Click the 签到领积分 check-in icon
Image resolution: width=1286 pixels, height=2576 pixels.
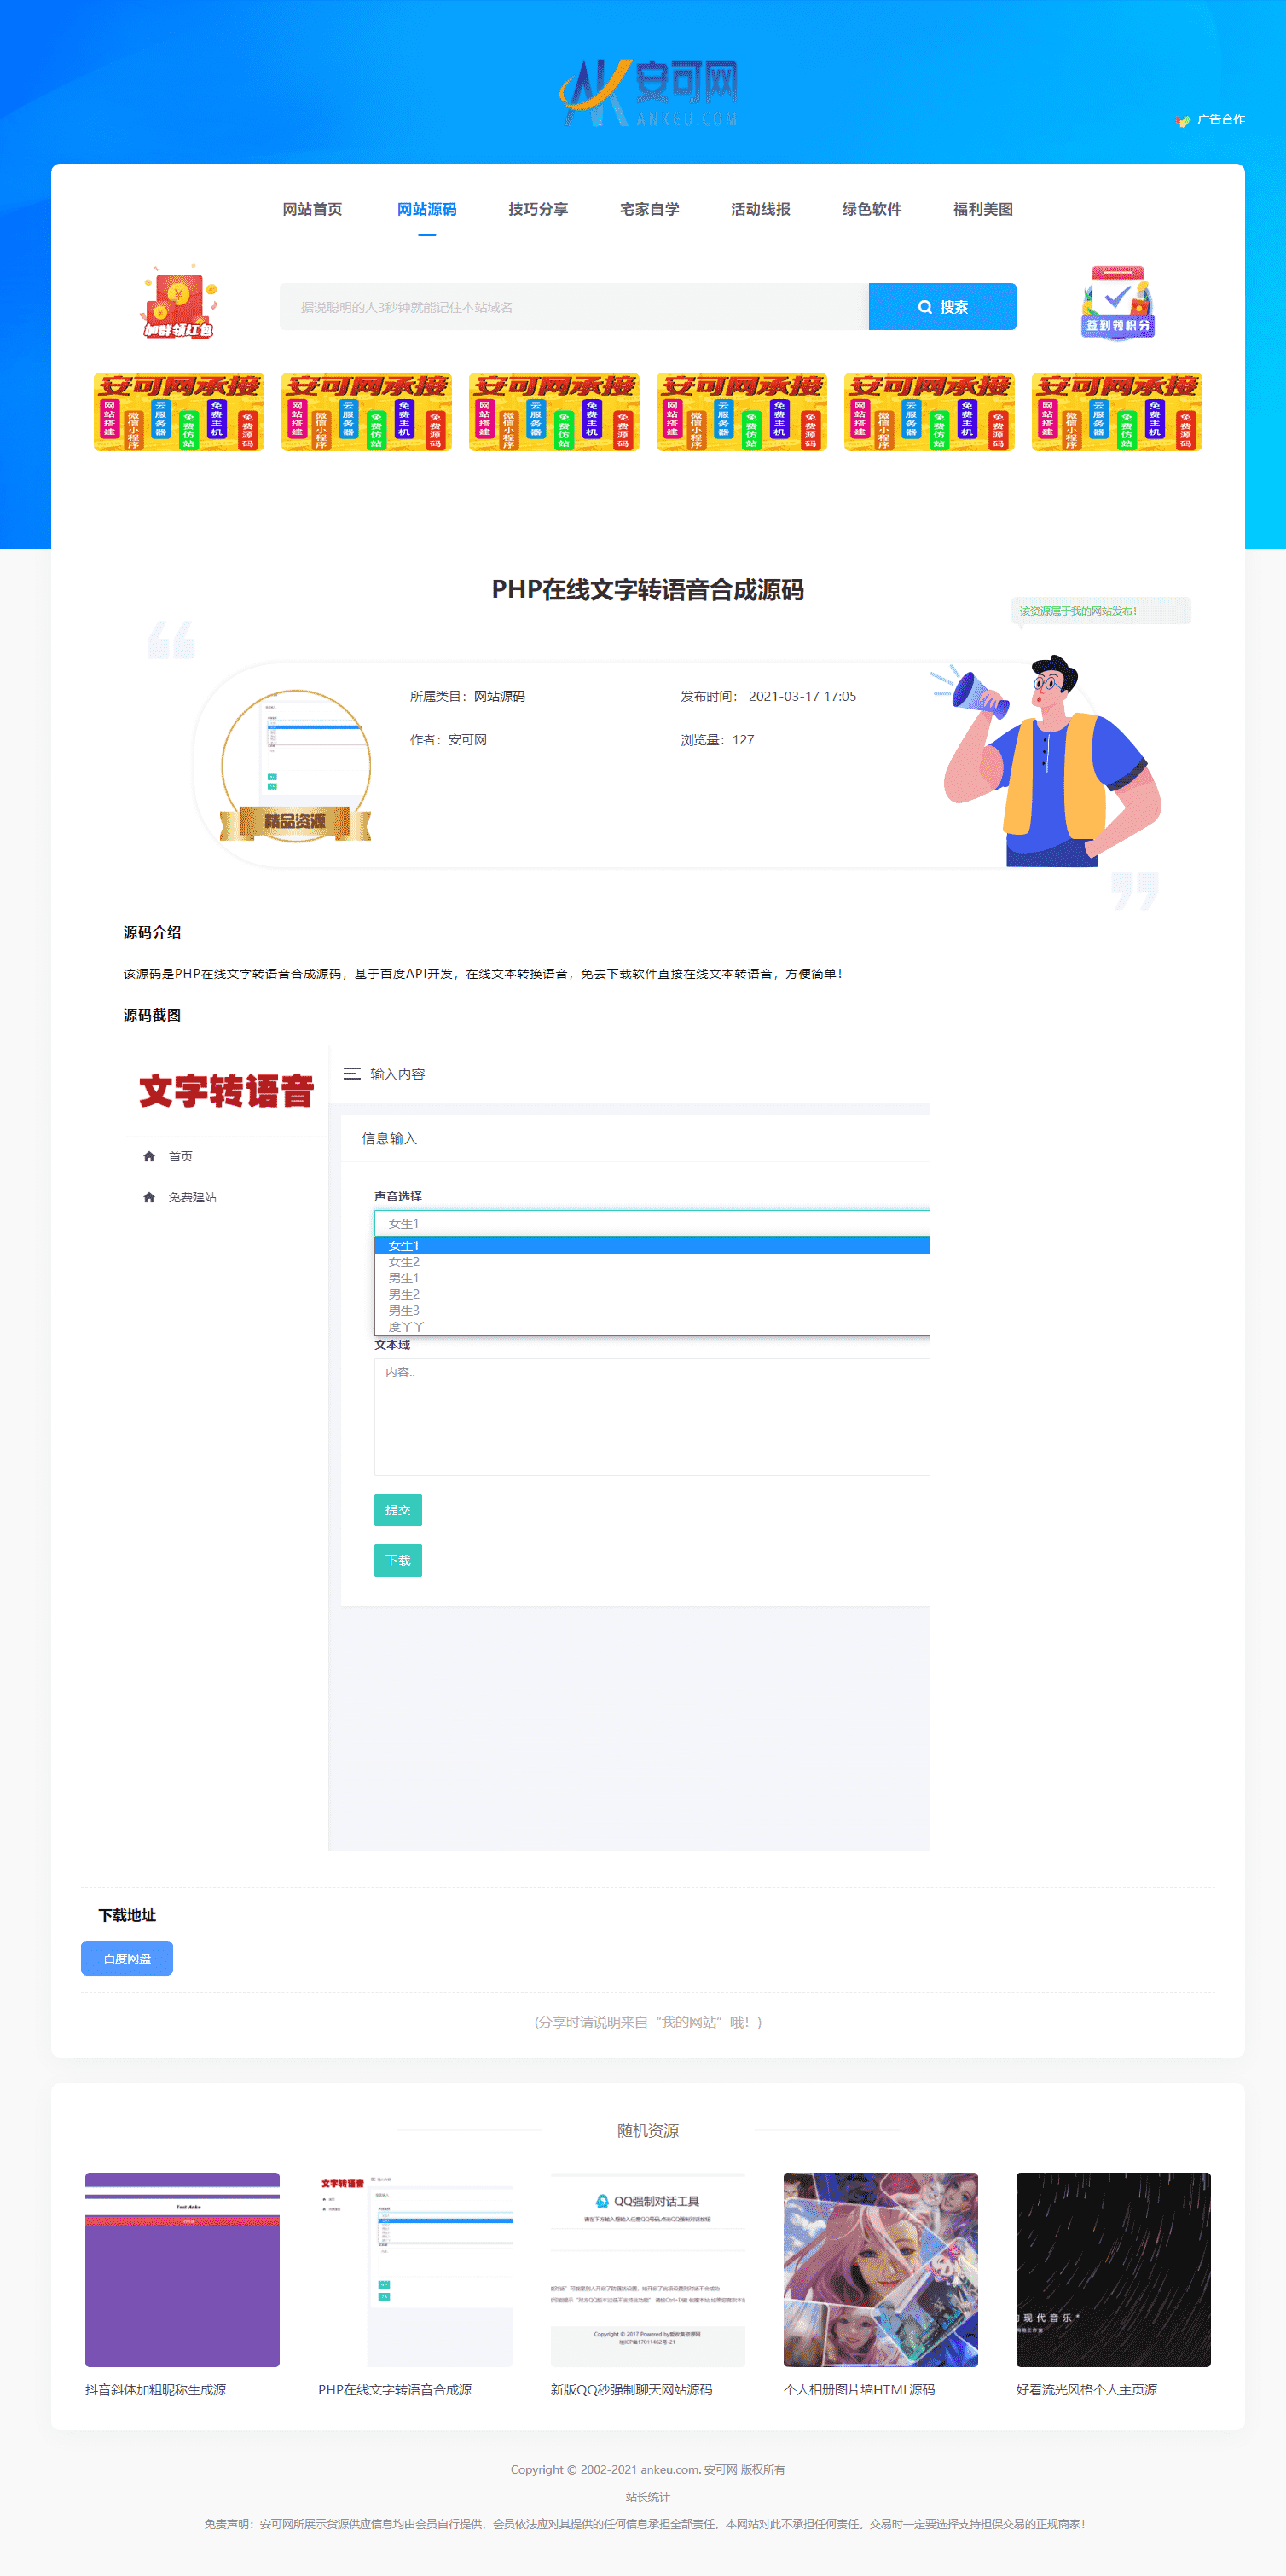pos(1117,302)
